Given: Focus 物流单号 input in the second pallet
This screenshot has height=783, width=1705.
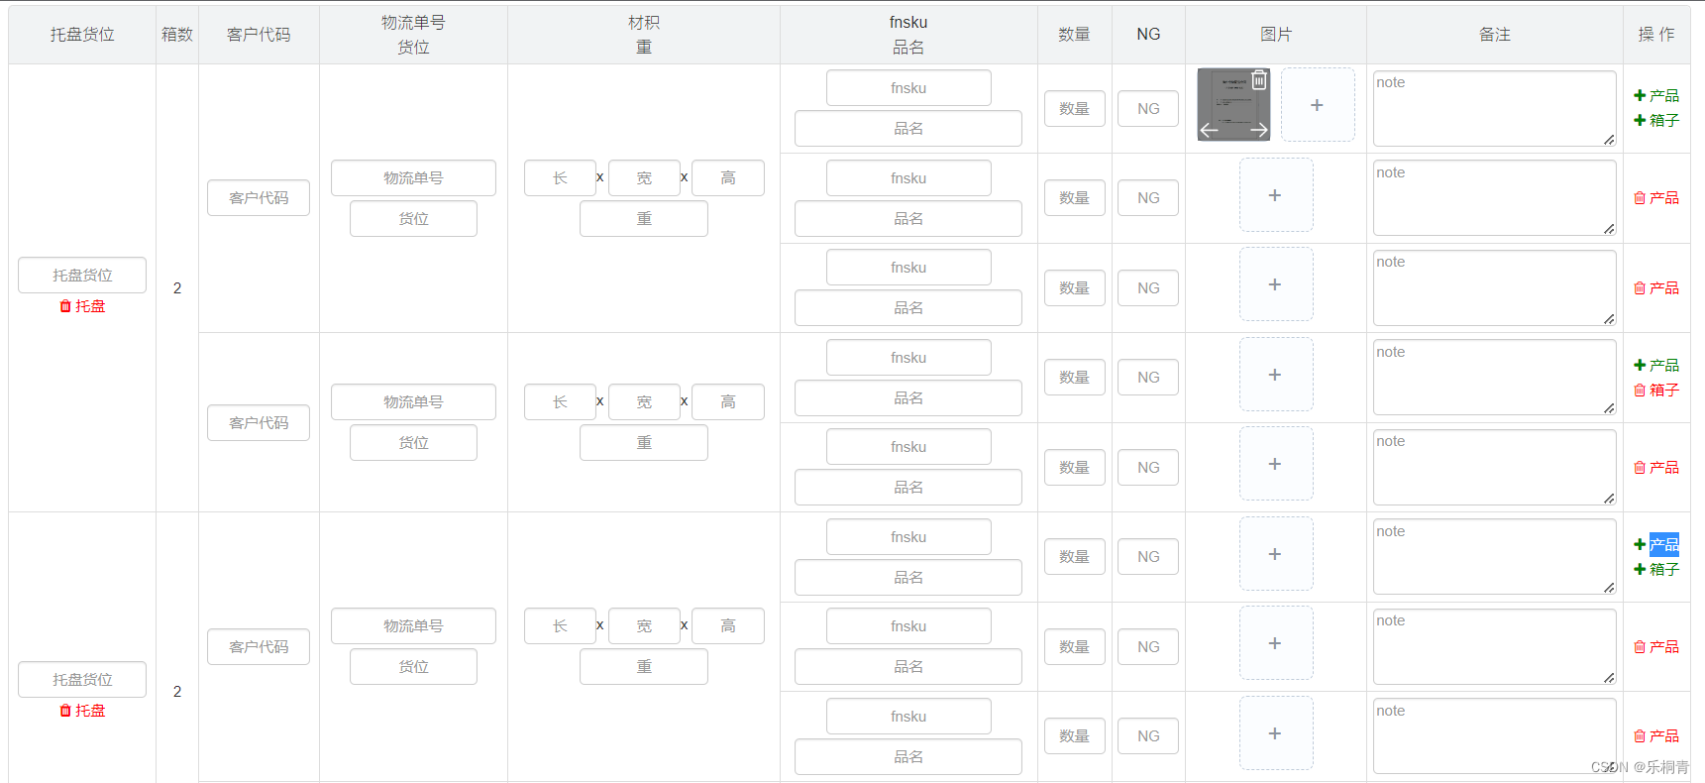Looking at the screenshot, I should pos(413,626).
